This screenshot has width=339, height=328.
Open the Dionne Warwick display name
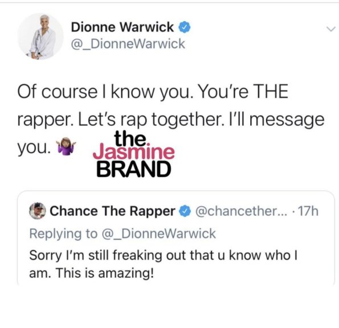(122, 27)
